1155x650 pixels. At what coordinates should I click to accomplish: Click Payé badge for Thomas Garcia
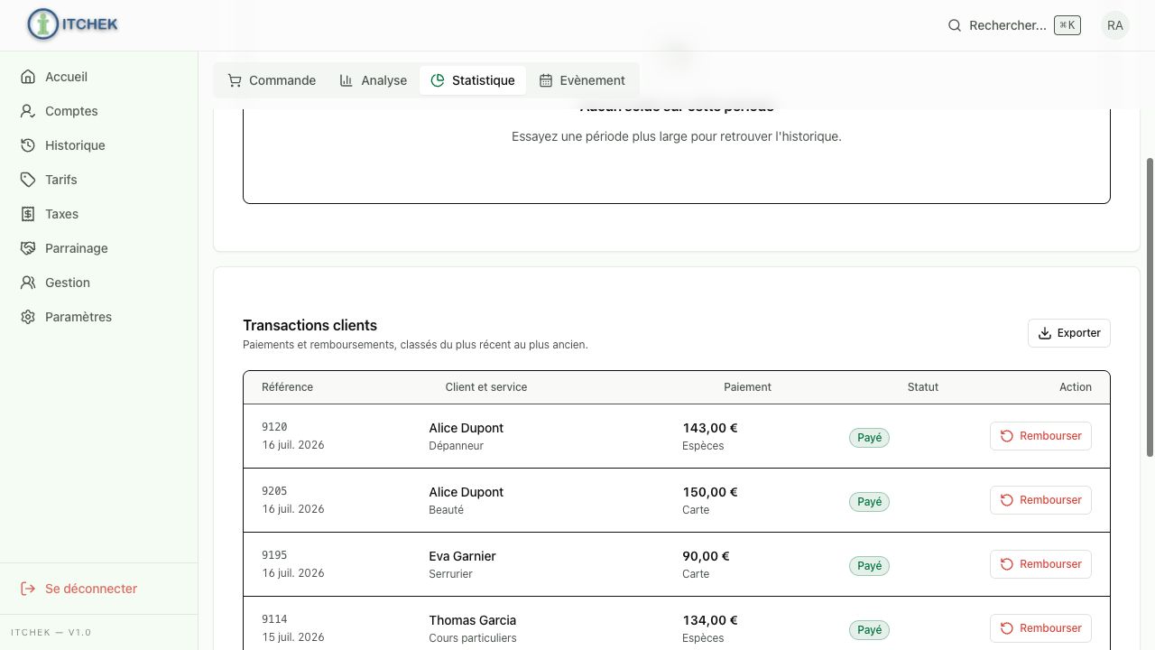(869, 630)
